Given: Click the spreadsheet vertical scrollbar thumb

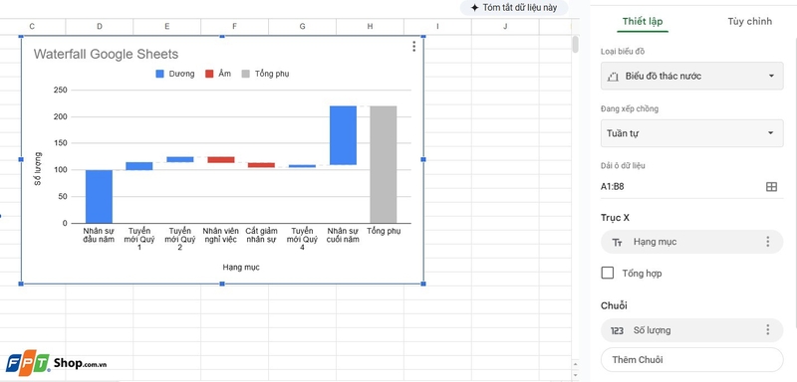Looking at the screenshot, I should [x=575, y=44].
